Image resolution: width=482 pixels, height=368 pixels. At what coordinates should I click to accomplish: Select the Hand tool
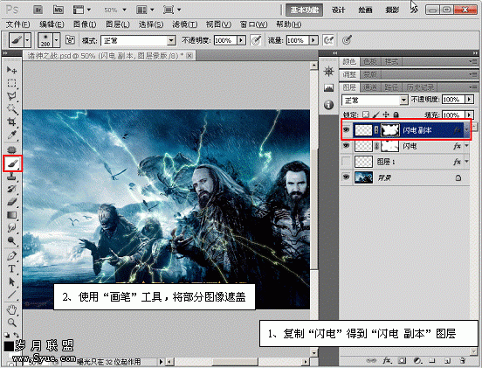11,309
